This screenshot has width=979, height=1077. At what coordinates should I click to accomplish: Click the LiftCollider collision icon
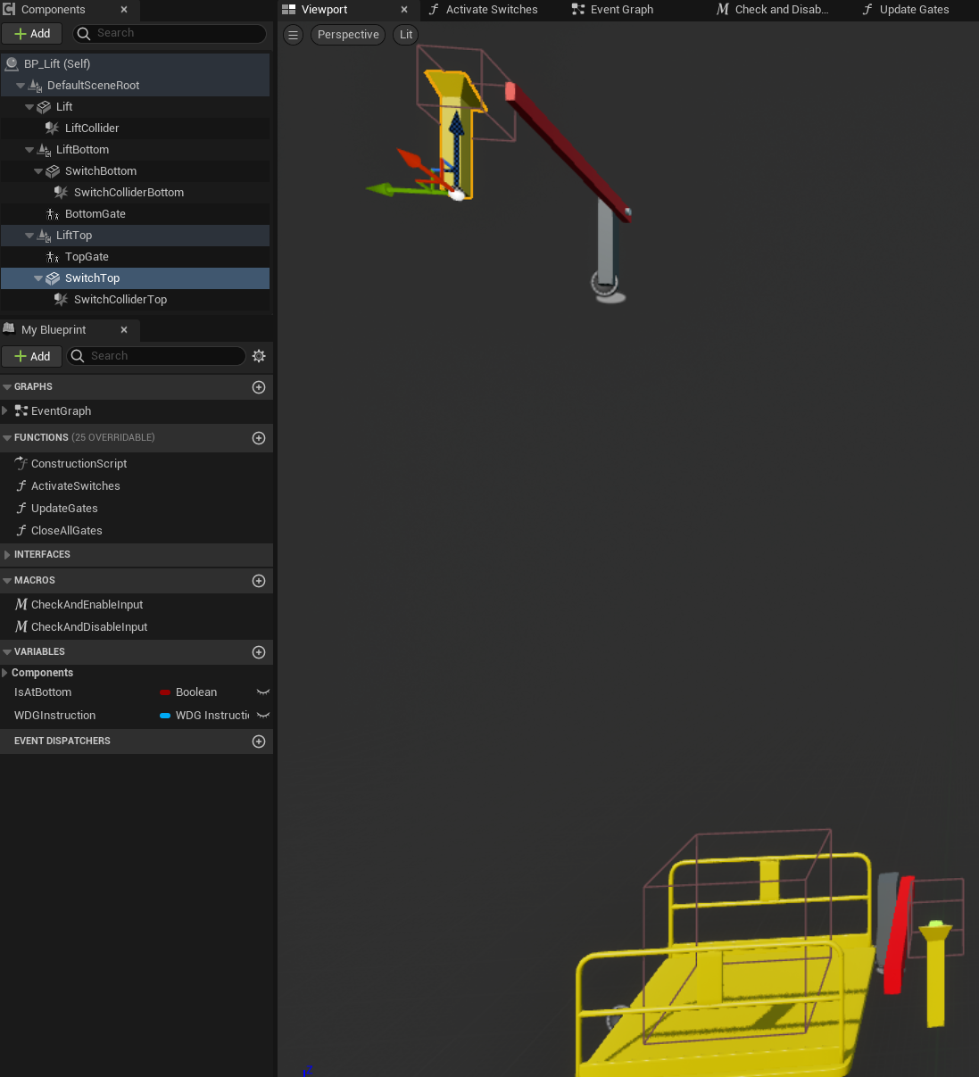tap(53, 128)
